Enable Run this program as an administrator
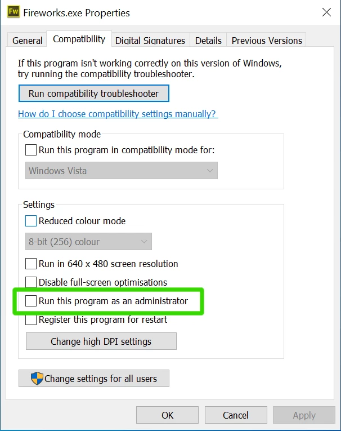 tap(31, 301)
